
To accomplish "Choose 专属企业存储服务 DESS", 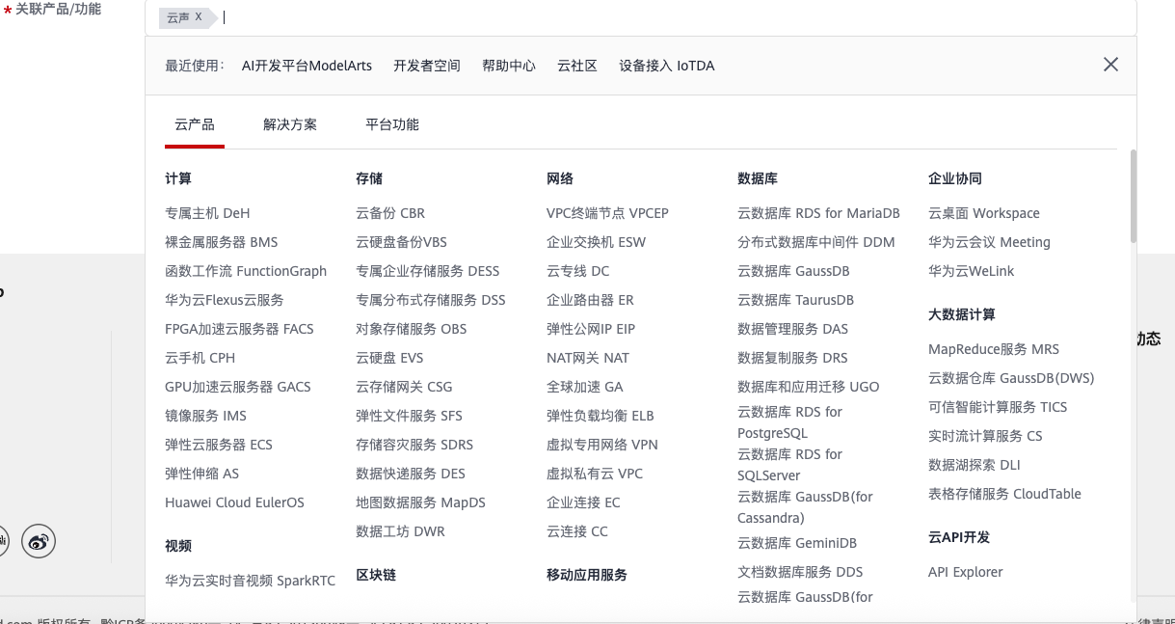I will coord(428,271).
